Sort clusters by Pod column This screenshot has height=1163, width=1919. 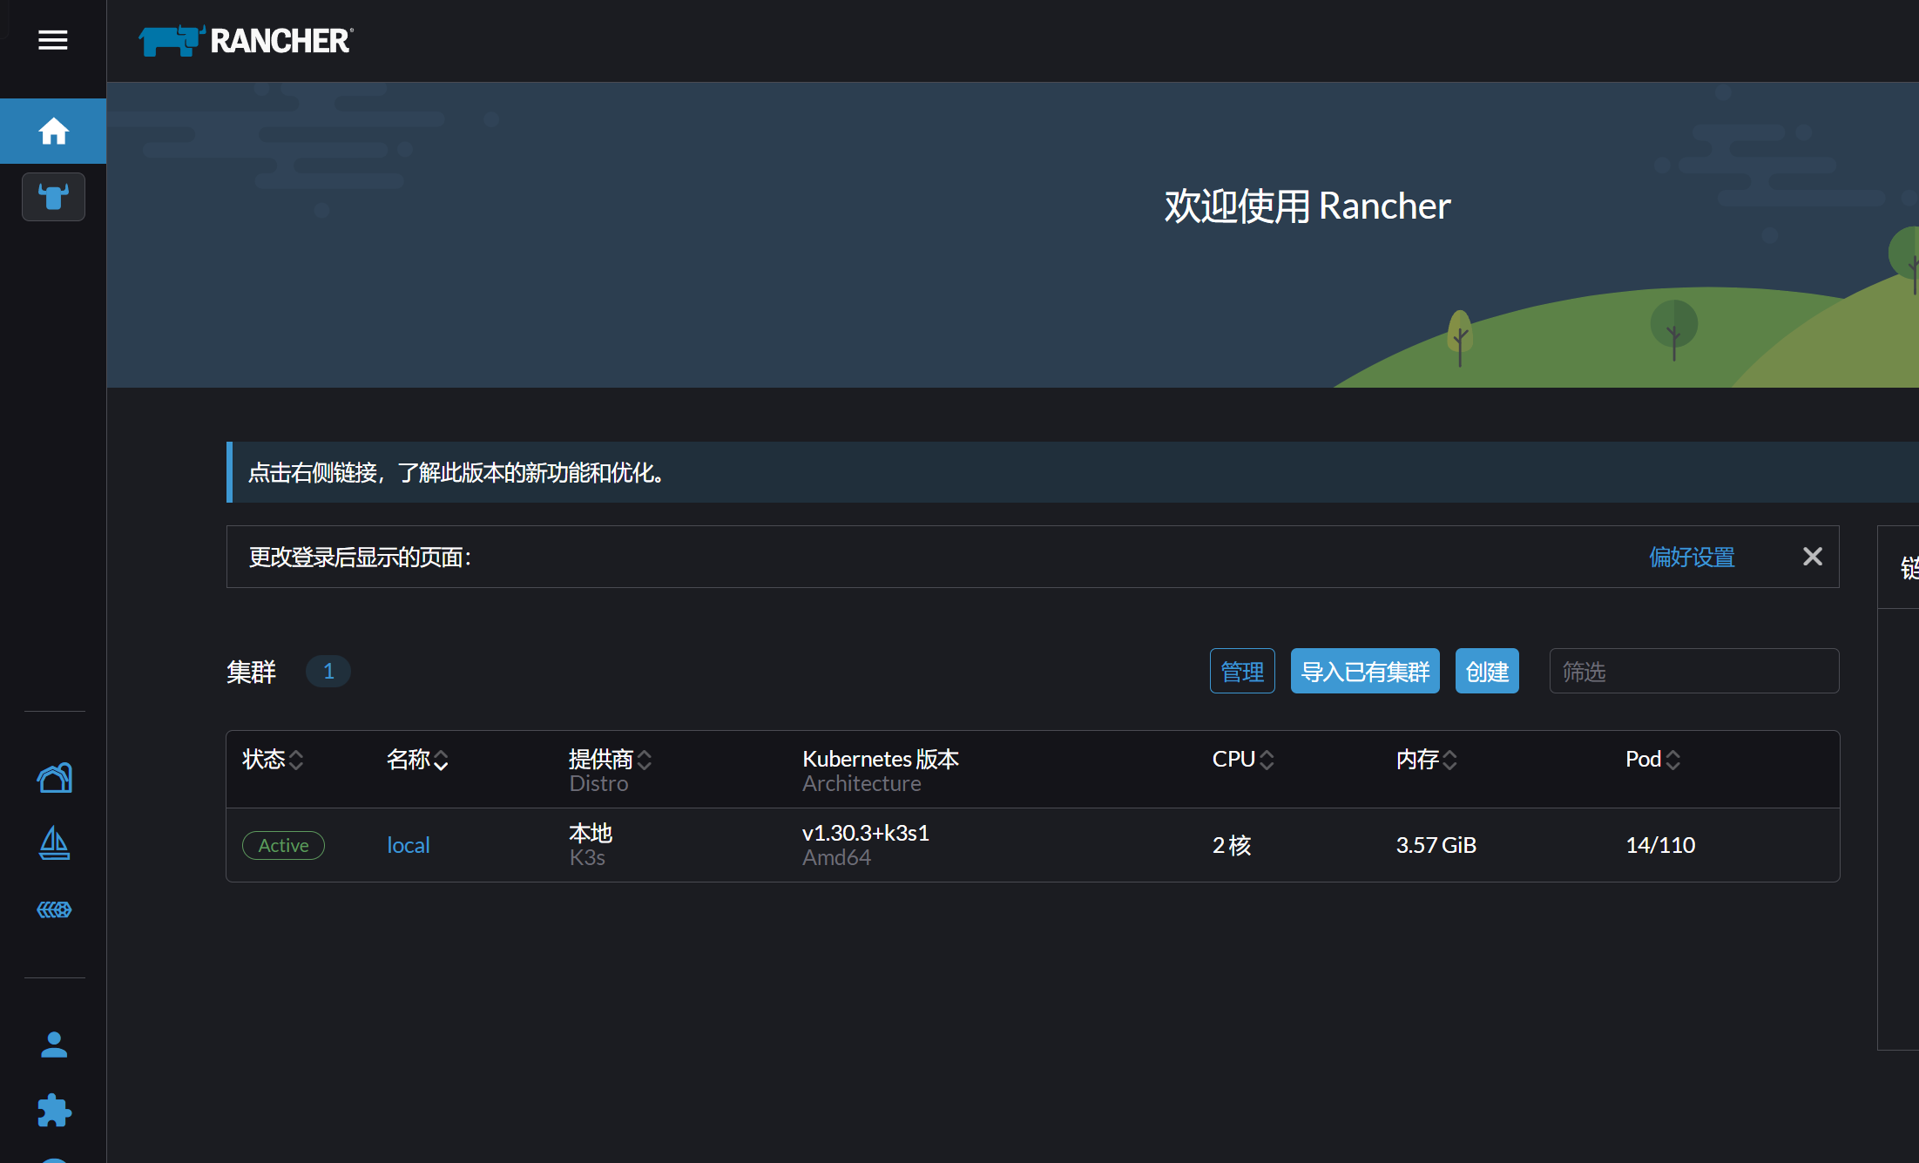coord(1652,760)
